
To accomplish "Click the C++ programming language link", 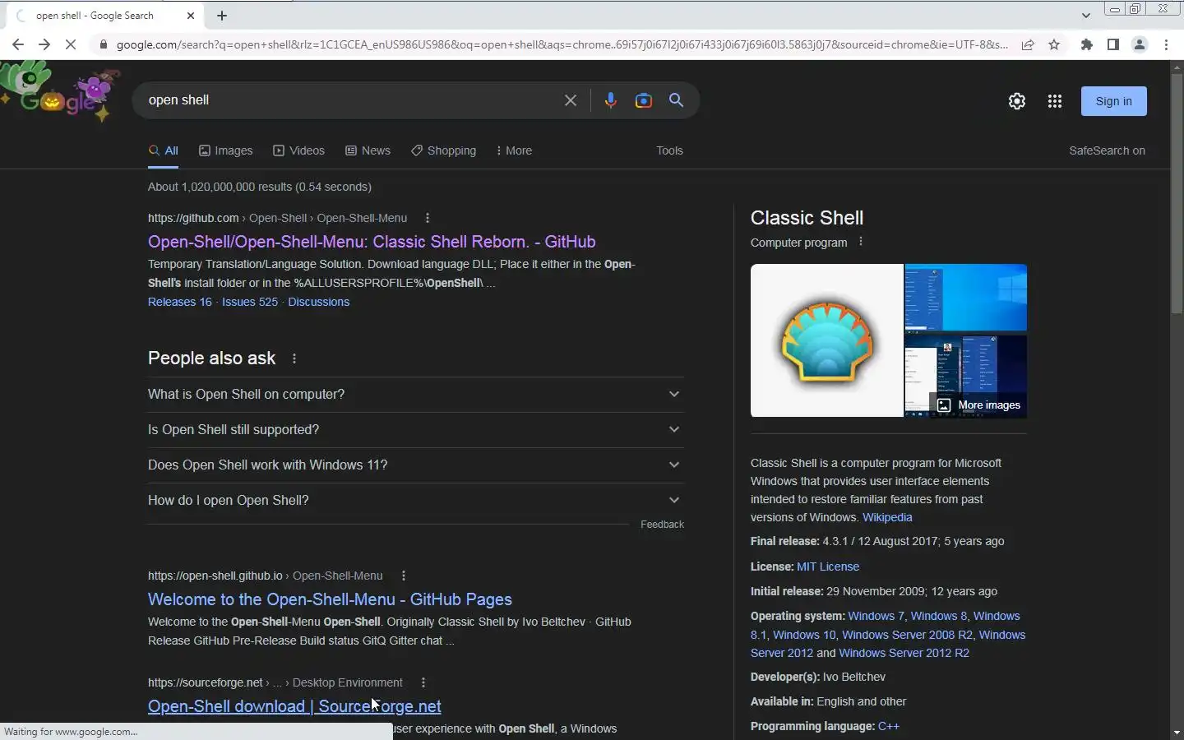I will point(889,726).
